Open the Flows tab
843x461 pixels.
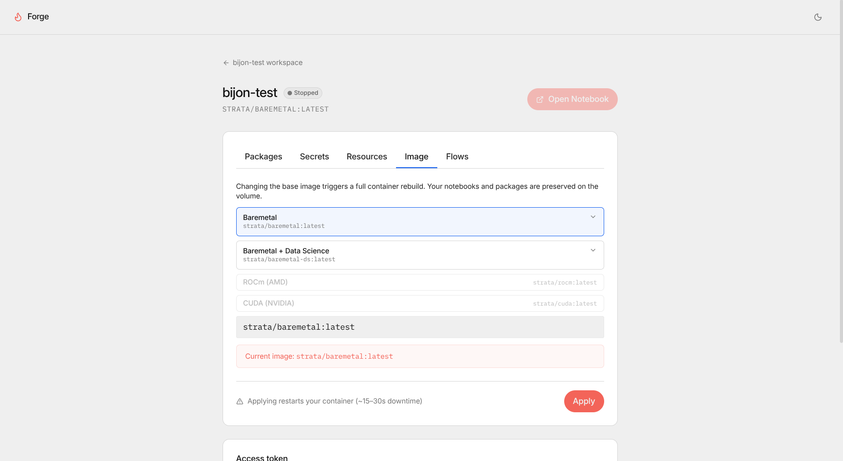pos(457,157)
